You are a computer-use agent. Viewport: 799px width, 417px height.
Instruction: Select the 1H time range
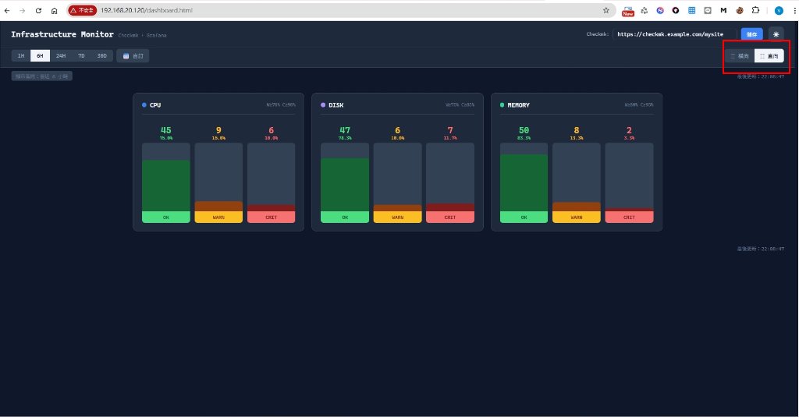coord(21,56)
